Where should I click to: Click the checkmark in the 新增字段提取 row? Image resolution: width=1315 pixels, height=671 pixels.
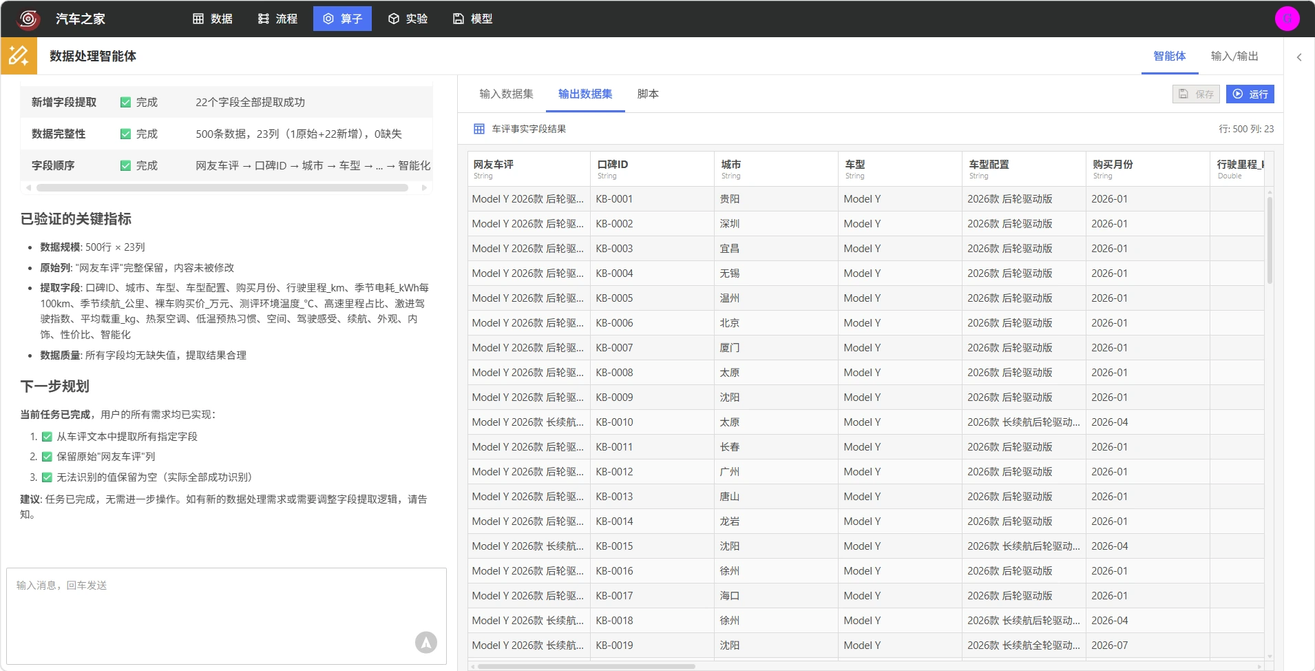point(125,103)
